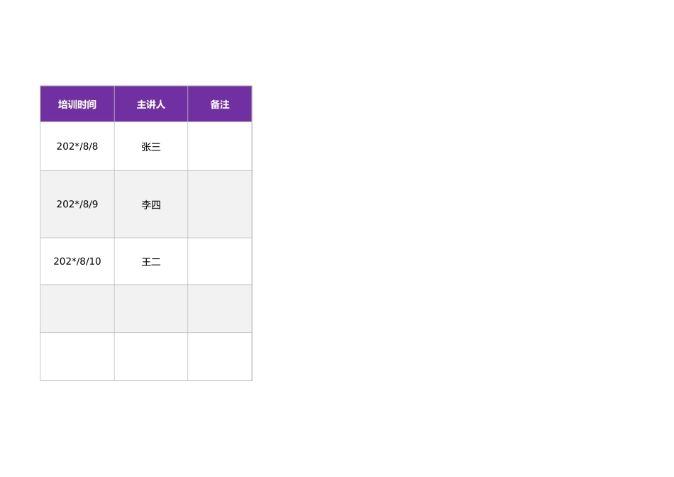674x477 pixels.
Task: Select the 主讲人 column header
Action: (151, 104)
